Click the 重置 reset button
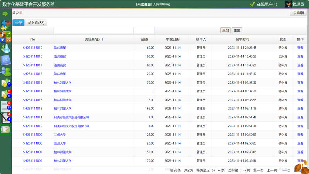Viewport: 309px width, 174px height. point(237,31)
